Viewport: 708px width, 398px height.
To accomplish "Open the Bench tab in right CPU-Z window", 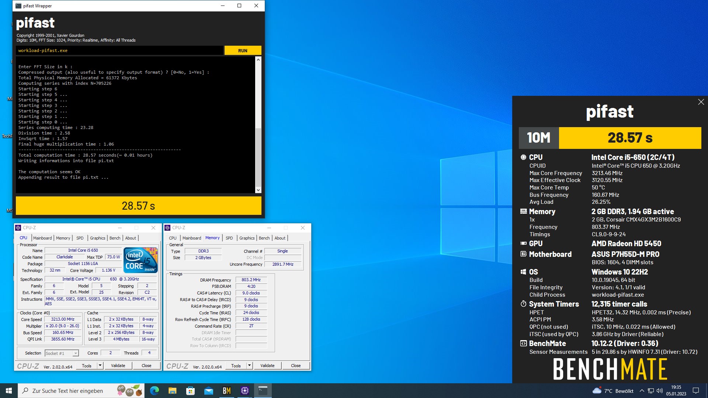I will (264, 238).
